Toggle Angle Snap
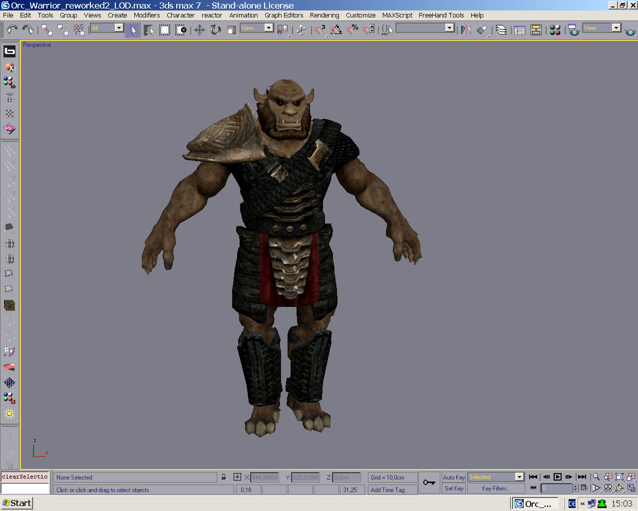 [x=336, y=30]
